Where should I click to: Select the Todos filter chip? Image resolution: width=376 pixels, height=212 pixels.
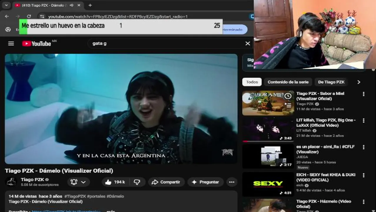(x=252, y=82)
